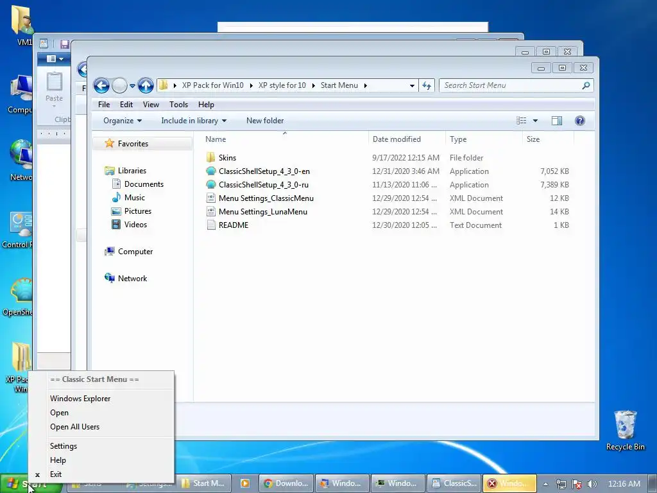Open the media player taskbar button
The width and height of the screenshot is (657, 493).
coord(244,483)
